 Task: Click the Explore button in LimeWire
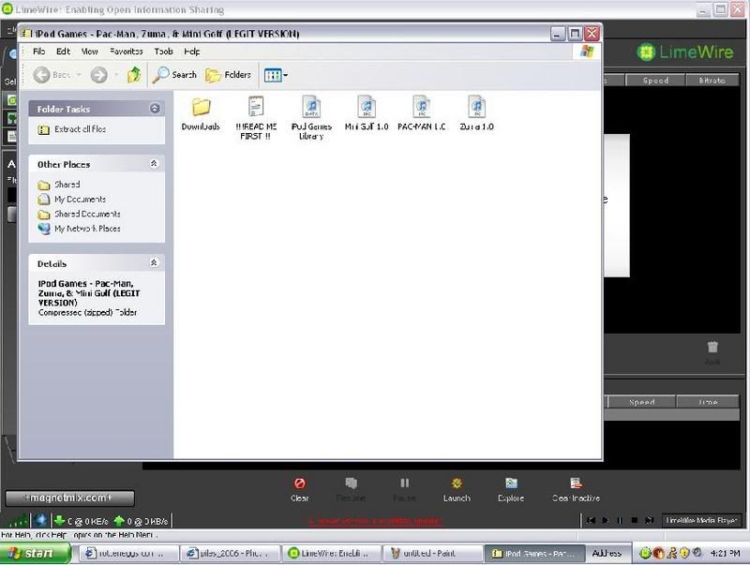coord(511,489)
